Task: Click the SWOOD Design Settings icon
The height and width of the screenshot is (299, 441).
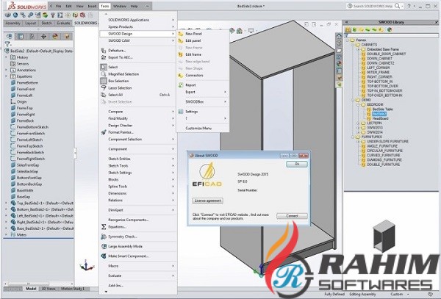Action: (x=181, y=112)
